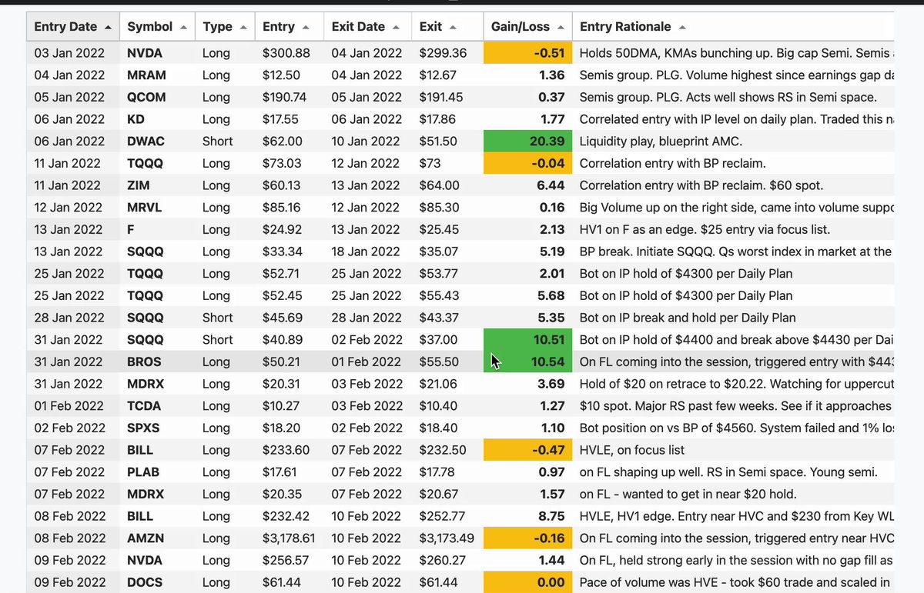
Task: Sort by Exit column arrow
Action: click(453, 28)
